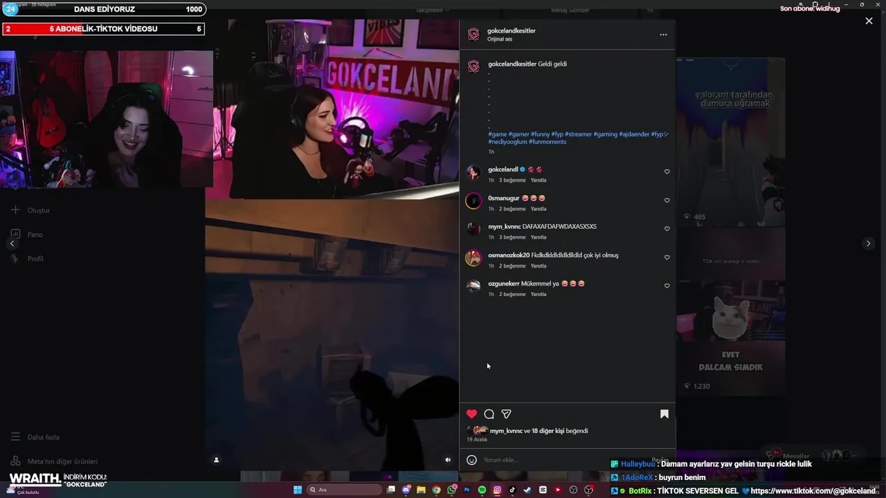Toggle the bookmark save icon on the post

[664, 414]
